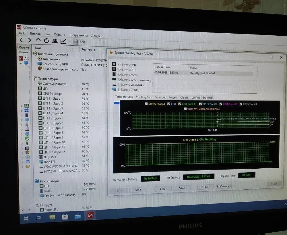Click the up arrow toolbar icon
This screenshot has height=235, width=287.
38,41
